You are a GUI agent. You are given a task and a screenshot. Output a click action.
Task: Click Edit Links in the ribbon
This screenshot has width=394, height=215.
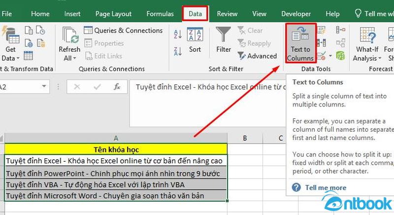[x=103, y=56]
